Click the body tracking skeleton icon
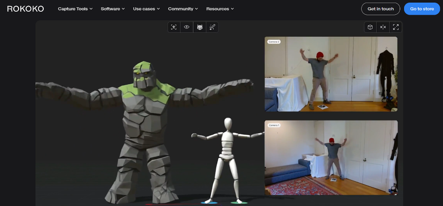Screen dimensions: 443x206 (x=174, y=27)
